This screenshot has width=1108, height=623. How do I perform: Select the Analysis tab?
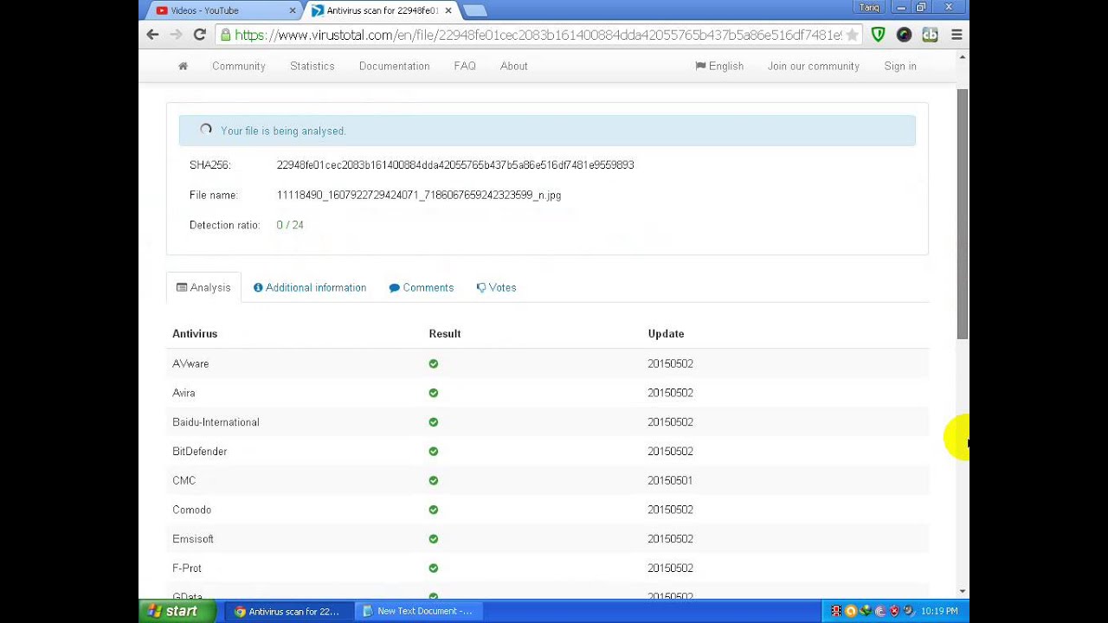[203, 287]
